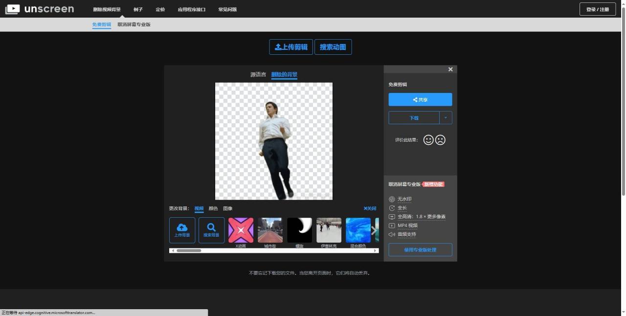Click the 新增功能 red badge

coord(434,184)
